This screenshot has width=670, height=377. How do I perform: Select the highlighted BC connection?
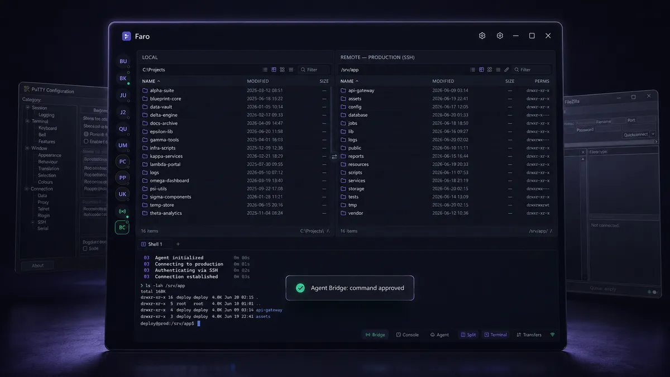click(123, 227)
